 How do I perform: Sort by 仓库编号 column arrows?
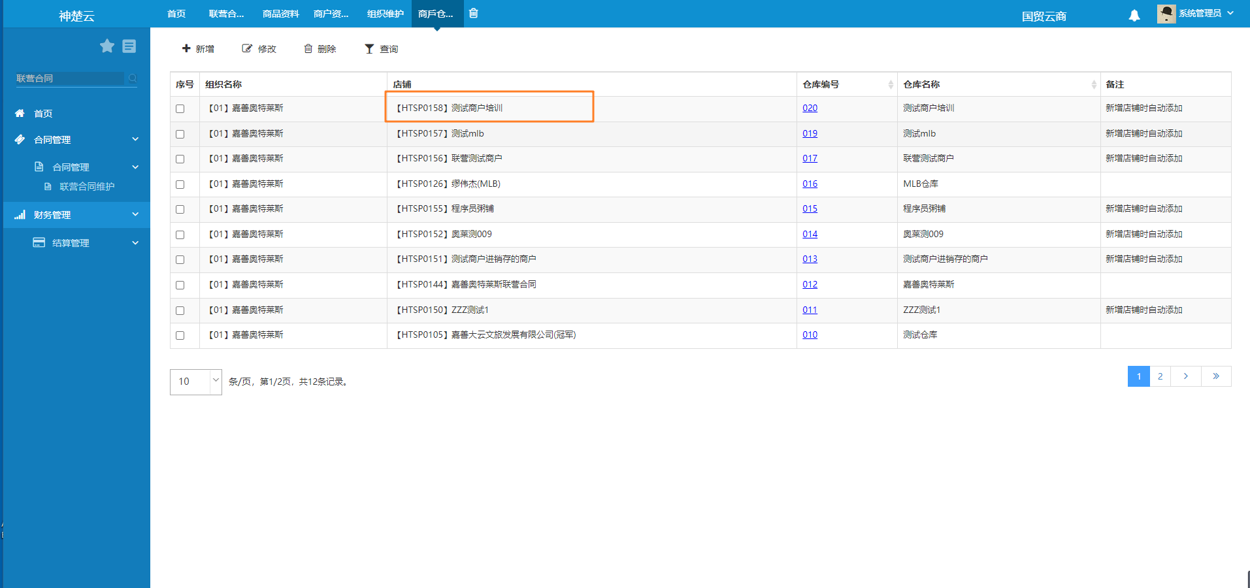(x=891, y=84)
